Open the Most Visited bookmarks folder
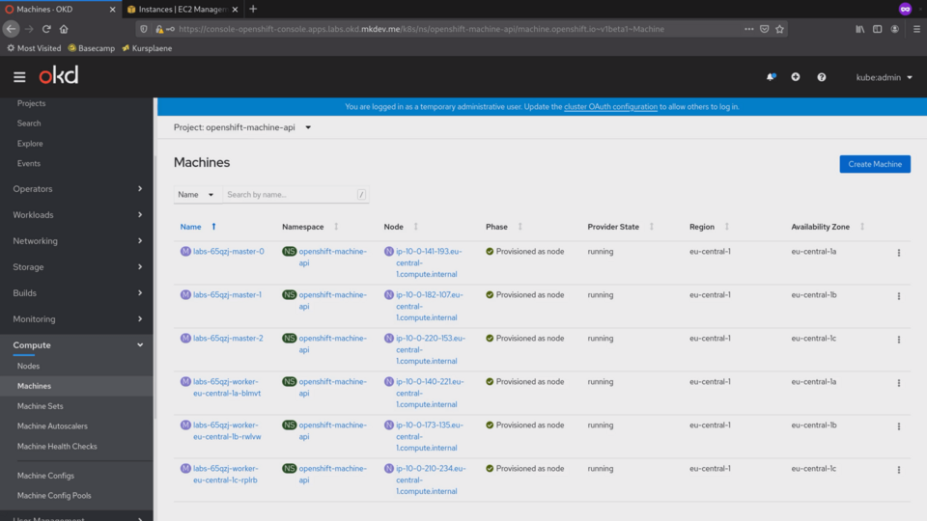The height and width of the screenshot is (521, 927). (x=34, y=48)
